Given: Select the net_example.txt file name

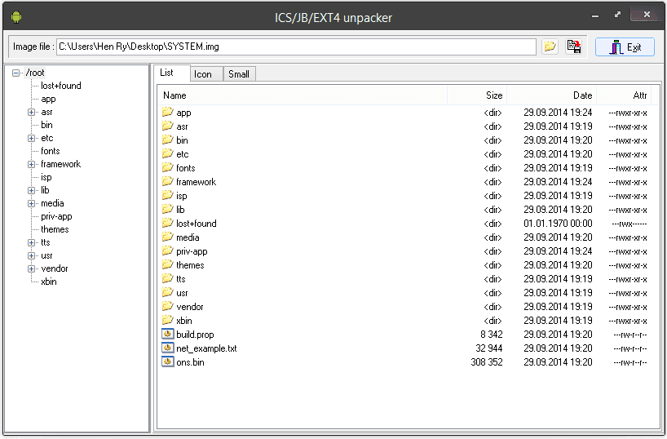Looking at the screenshot, I should click(206, 348).
